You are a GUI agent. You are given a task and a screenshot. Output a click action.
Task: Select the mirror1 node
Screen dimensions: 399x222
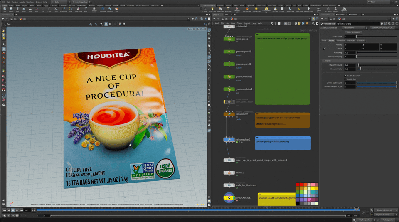point(229,173)
